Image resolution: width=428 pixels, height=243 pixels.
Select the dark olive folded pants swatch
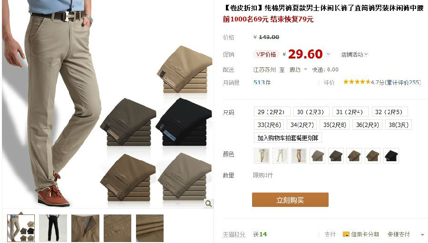(x=335, y=156)
